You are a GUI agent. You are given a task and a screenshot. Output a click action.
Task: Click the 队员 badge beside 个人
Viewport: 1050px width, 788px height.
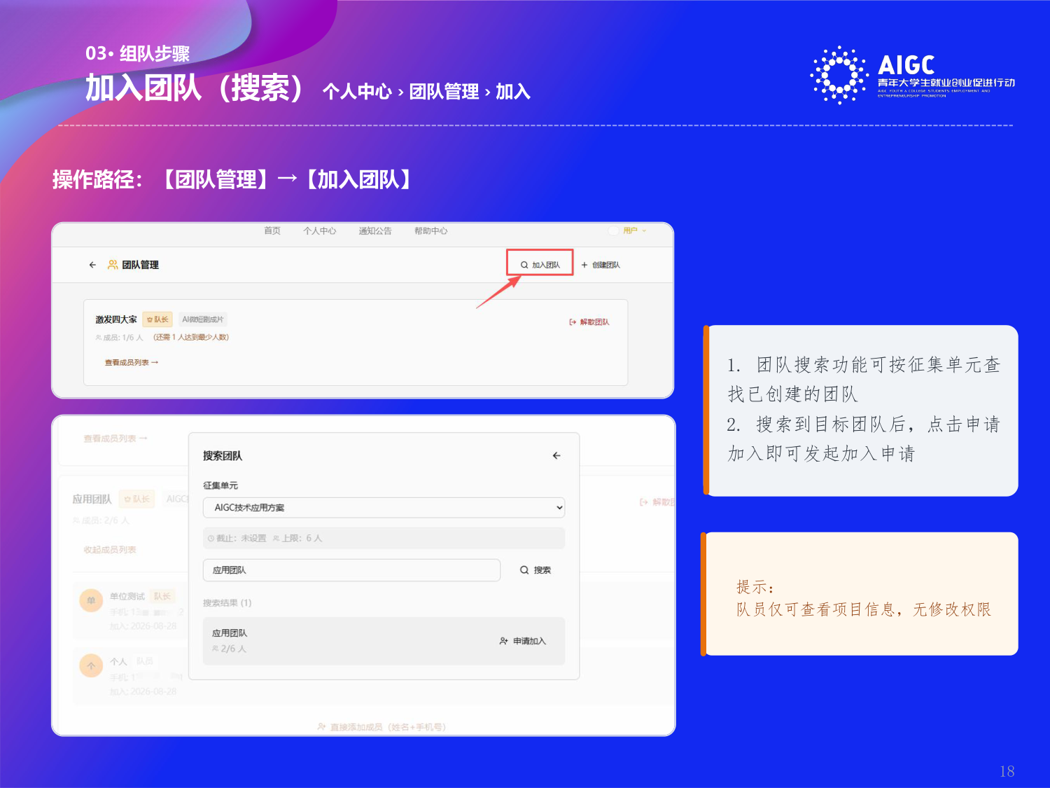[x=145, y=661]
